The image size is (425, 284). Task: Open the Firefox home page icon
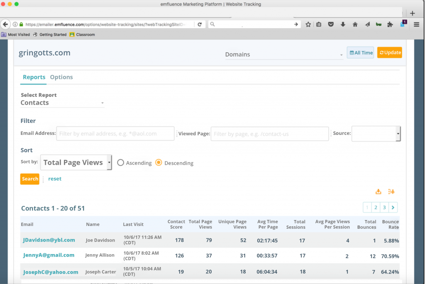click(355, 24)
